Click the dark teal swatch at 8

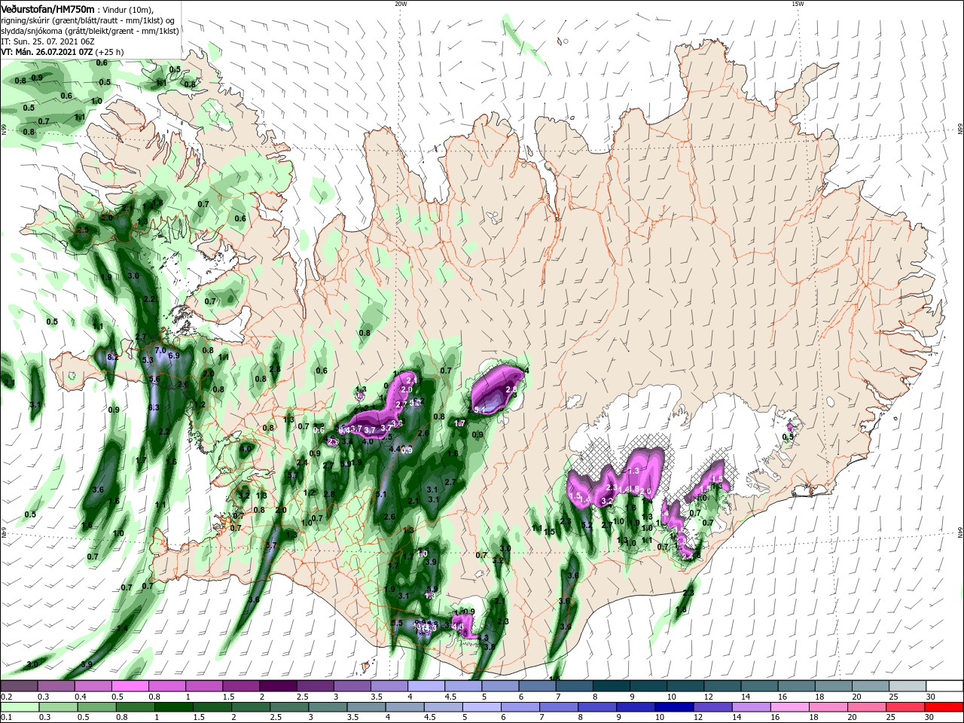612,686
